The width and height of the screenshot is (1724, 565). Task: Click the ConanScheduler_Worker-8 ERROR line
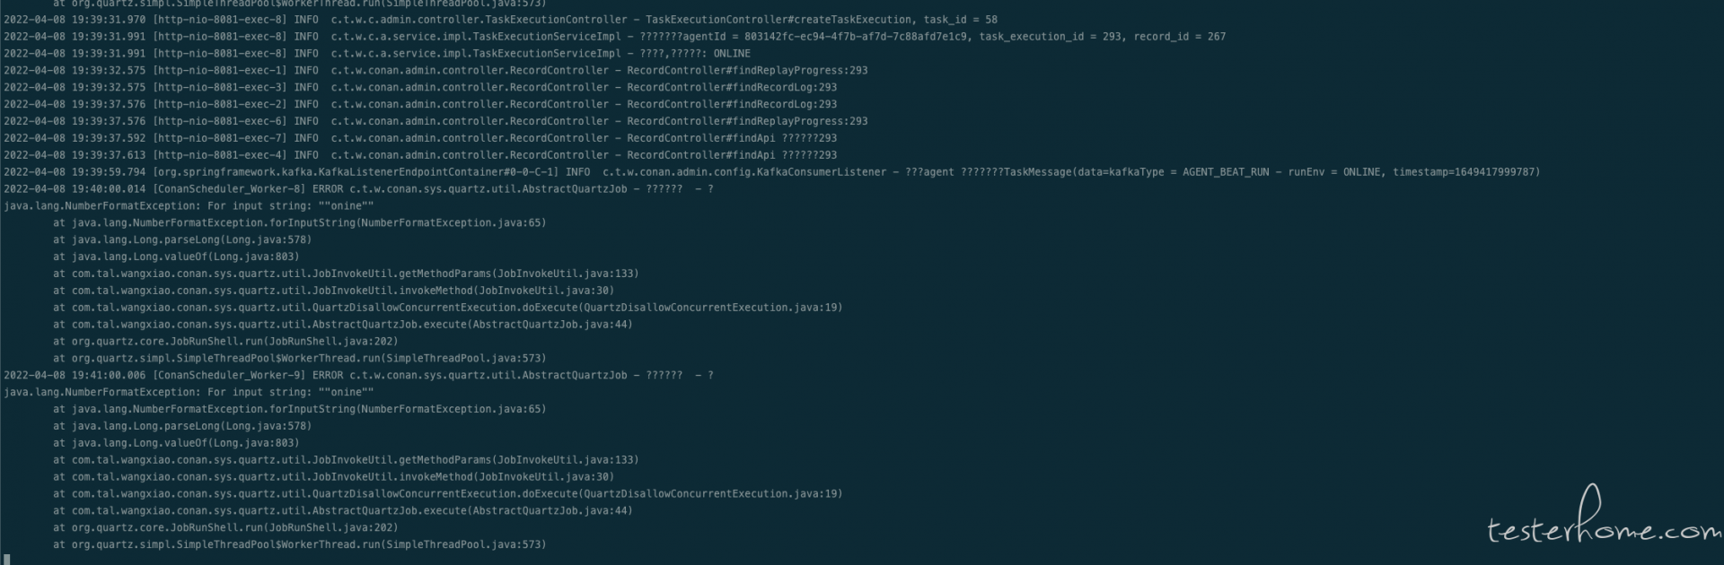pyautogui.click(x=358, y=189)
